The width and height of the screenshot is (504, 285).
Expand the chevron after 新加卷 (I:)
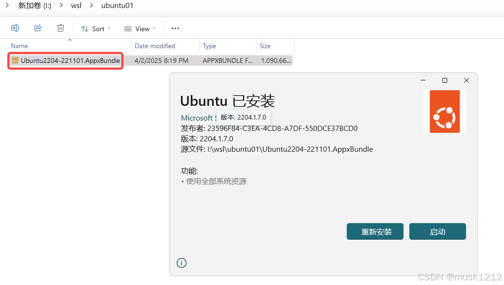click(x=61, y=6)
